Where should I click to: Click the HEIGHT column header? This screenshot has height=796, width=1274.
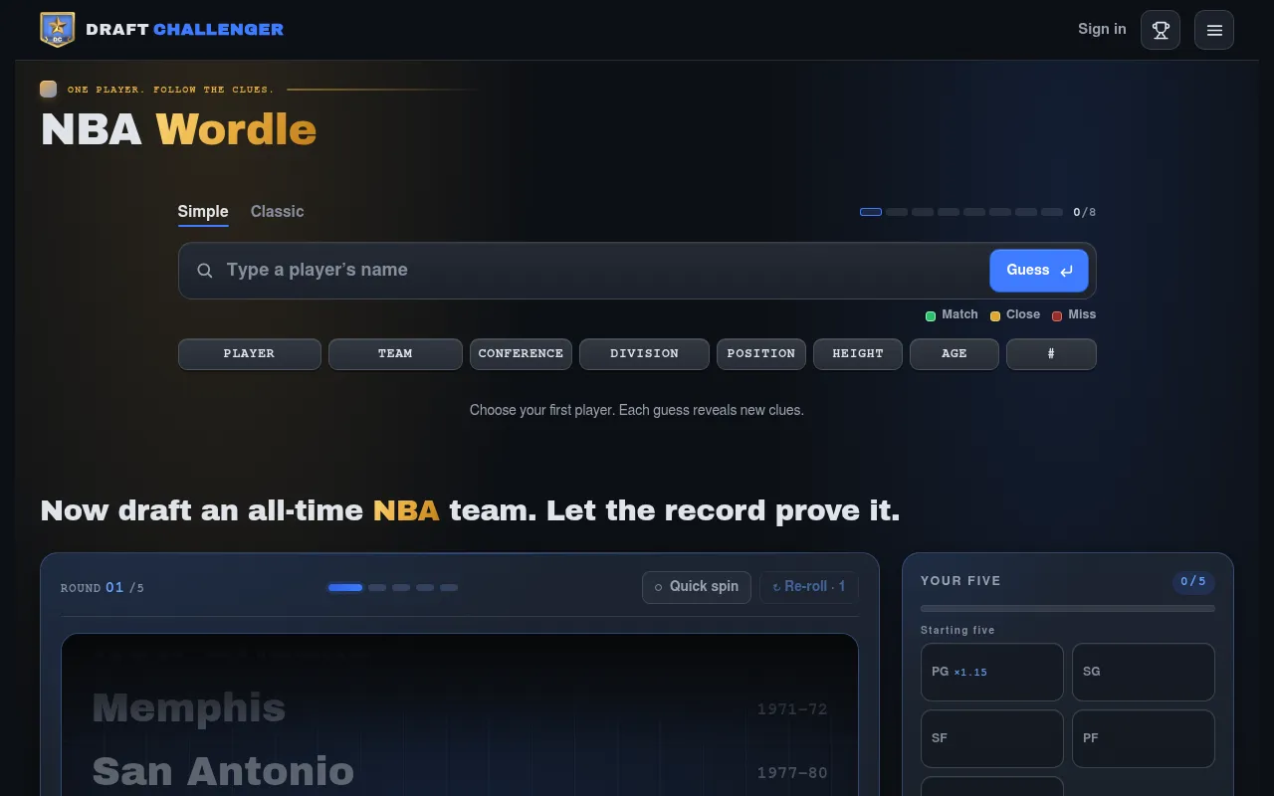[858, 354]
